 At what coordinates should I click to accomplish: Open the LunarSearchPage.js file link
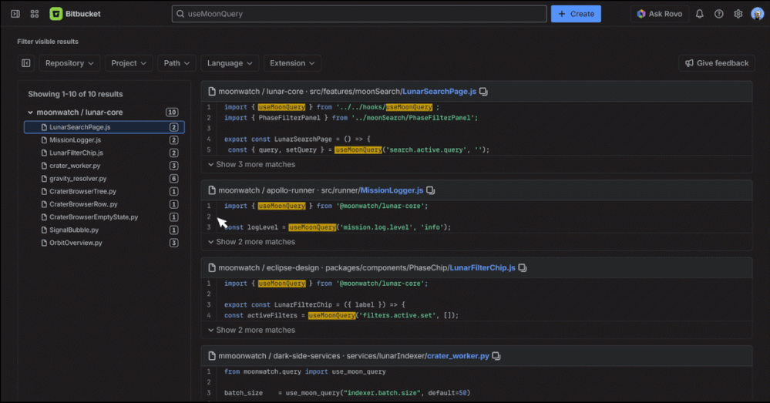[439, 91]
